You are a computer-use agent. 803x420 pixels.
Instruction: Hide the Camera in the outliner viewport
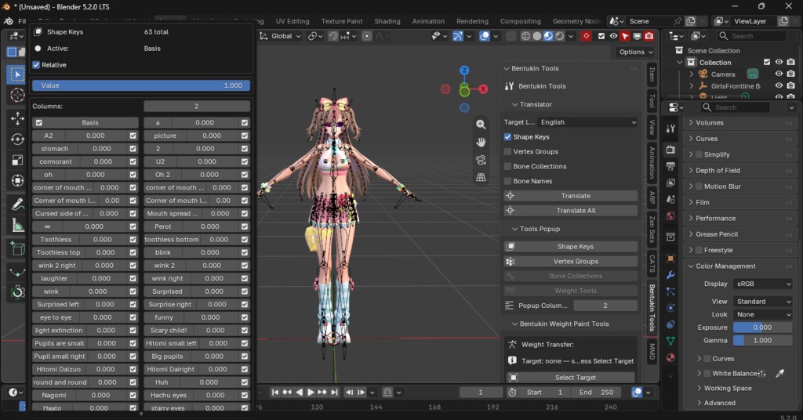pyautogui.click(x=779, y=74)
